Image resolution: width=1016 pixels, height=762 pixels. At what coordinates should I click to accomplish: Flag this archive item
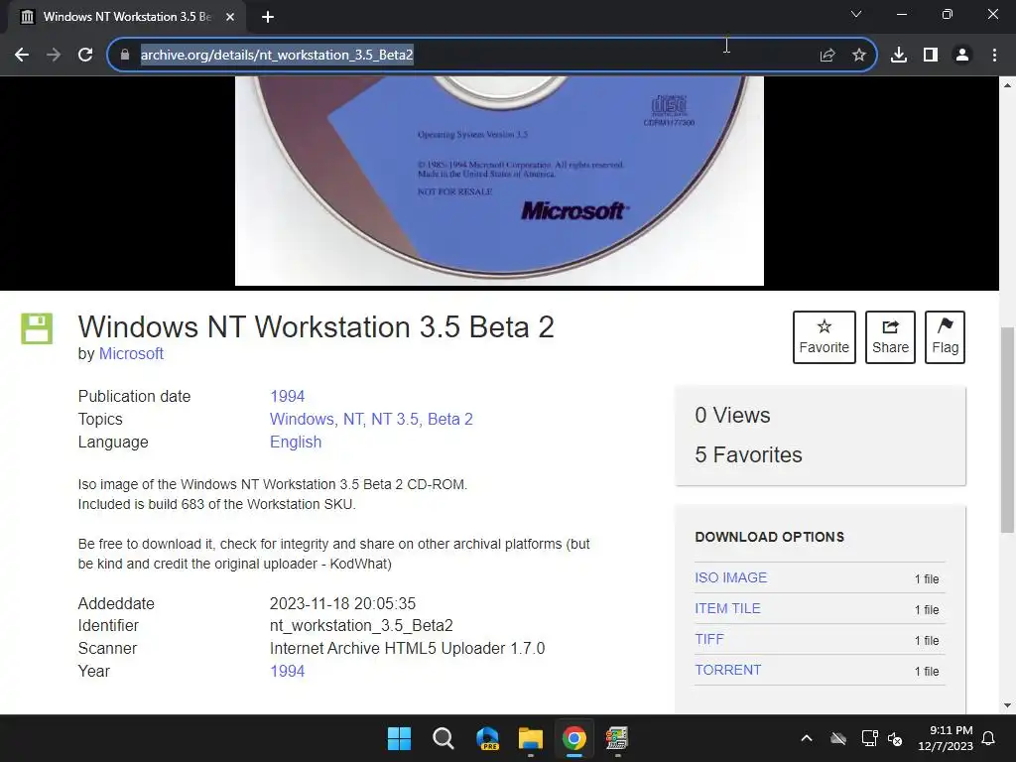tap(945, 337)
